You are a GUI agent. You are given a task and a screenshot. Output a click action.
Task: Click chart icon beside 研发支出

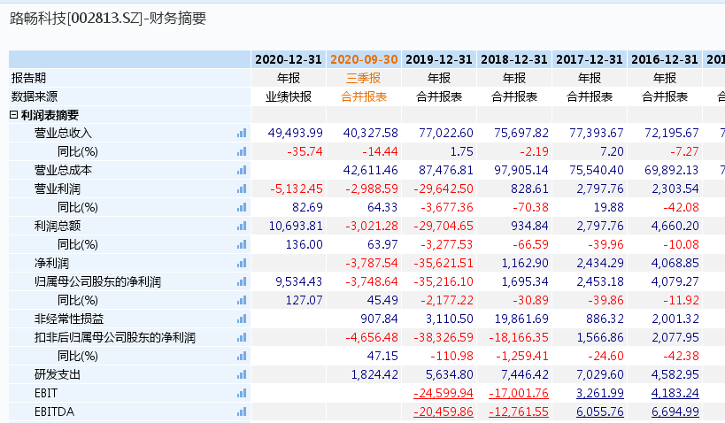242,374
